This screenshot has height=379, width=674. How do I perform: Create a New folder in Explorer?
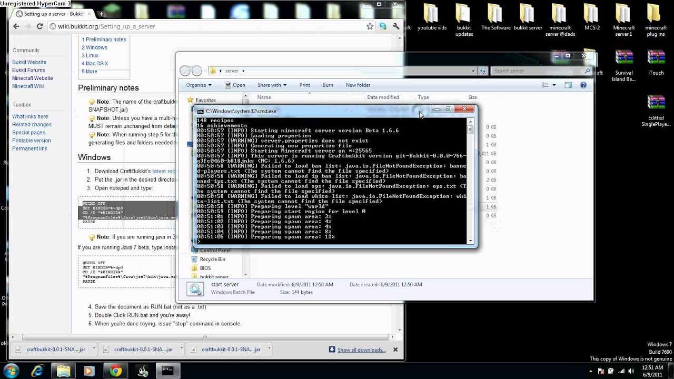point(358,85)
